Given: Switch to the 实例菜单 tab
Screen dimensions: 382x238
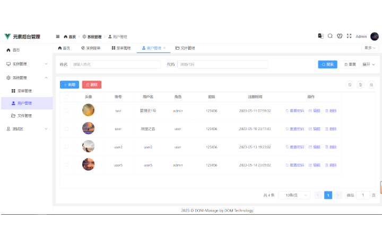Looking at the screenshot, I should pyautogui.click(x=91, y=48).
